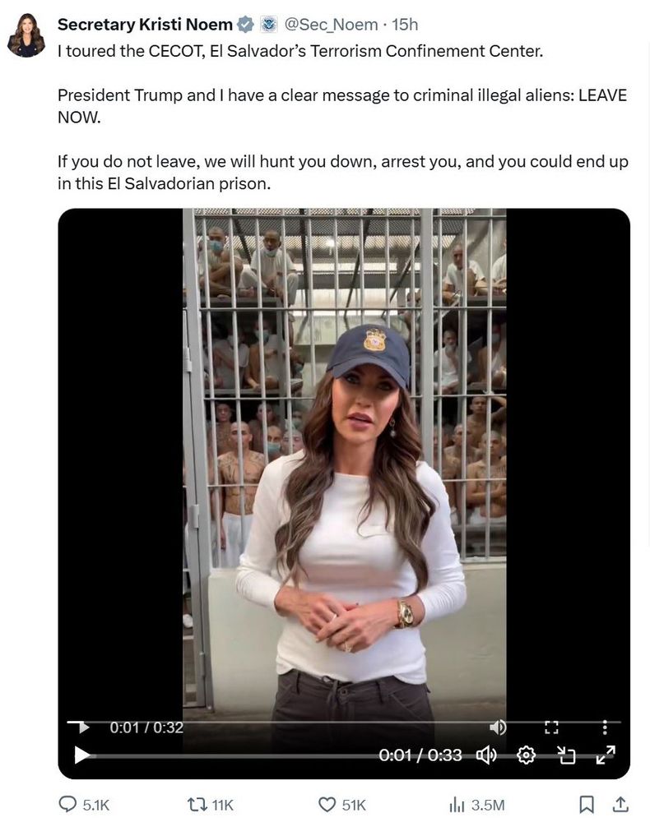Mute the video with the lower speaker icon
This screenshot has width=650, height=822.
485,755
